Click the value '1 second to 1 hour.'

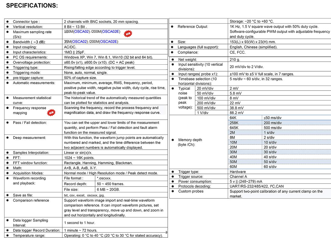[79, 223]
